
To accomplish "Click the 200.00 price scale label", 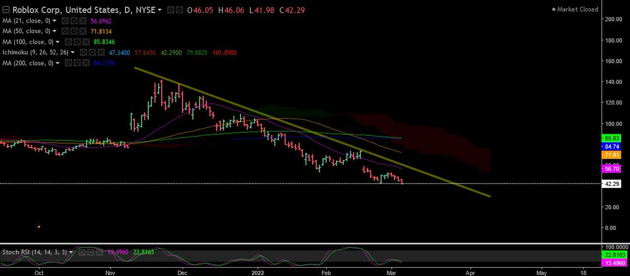I will click(x=615, y=19).
